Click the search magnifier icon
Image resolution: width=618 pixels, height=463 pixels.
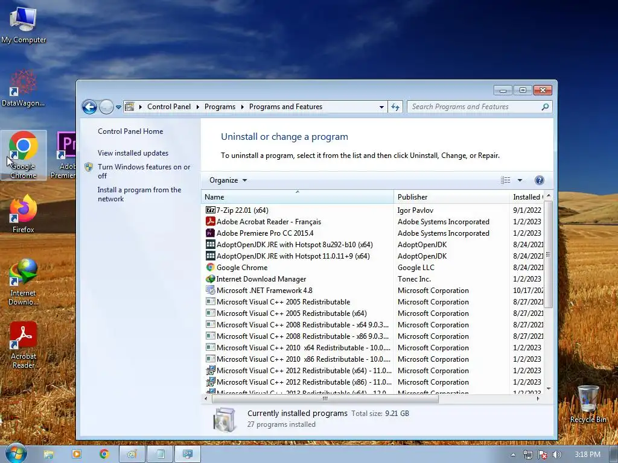[x=545, y=107]
